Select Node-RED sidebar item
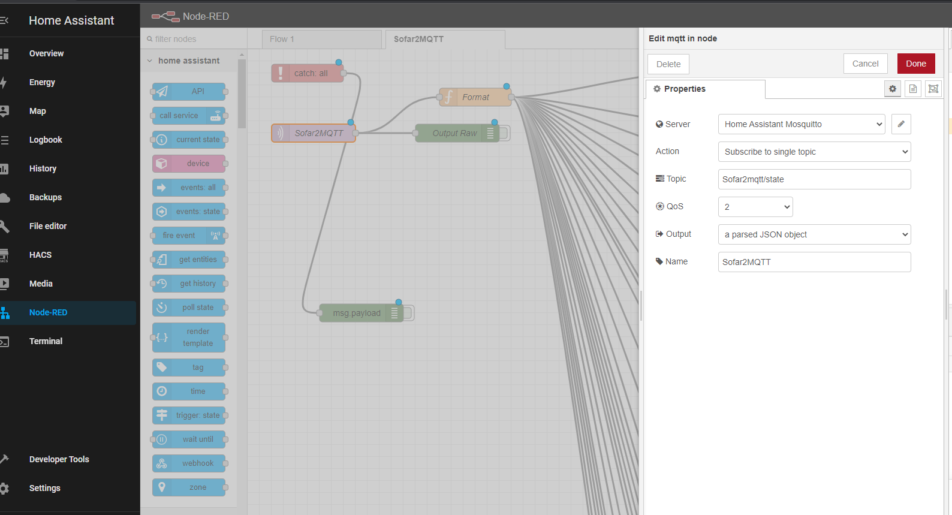This screenshot has width=952, height=515. pyautogui.click(x=68, y=312)
